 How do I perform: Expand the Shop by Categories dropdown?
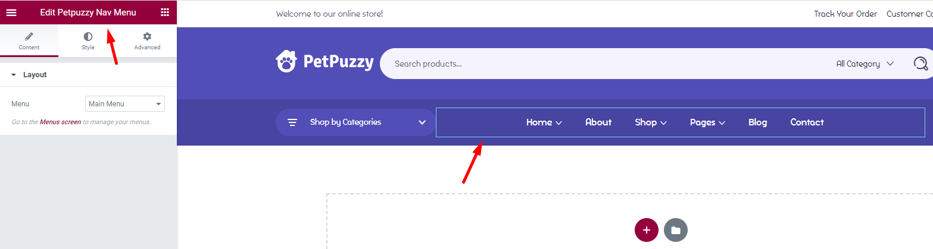[x=422, y=122]
